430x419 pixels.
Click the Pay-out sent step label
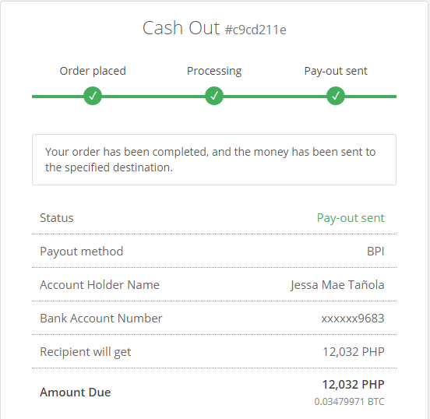pos(336,71)
